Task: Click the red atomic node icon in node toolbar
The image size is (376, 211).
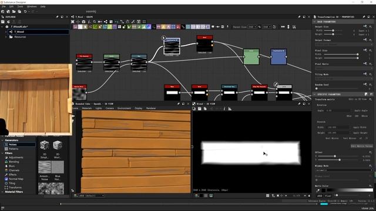Action: tap(178, 27)
